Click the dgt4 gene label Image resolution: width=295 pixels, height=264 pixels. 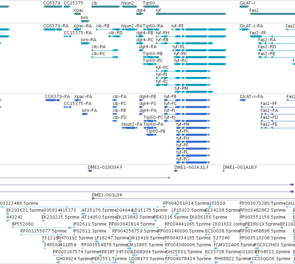[x=141, y=10]
